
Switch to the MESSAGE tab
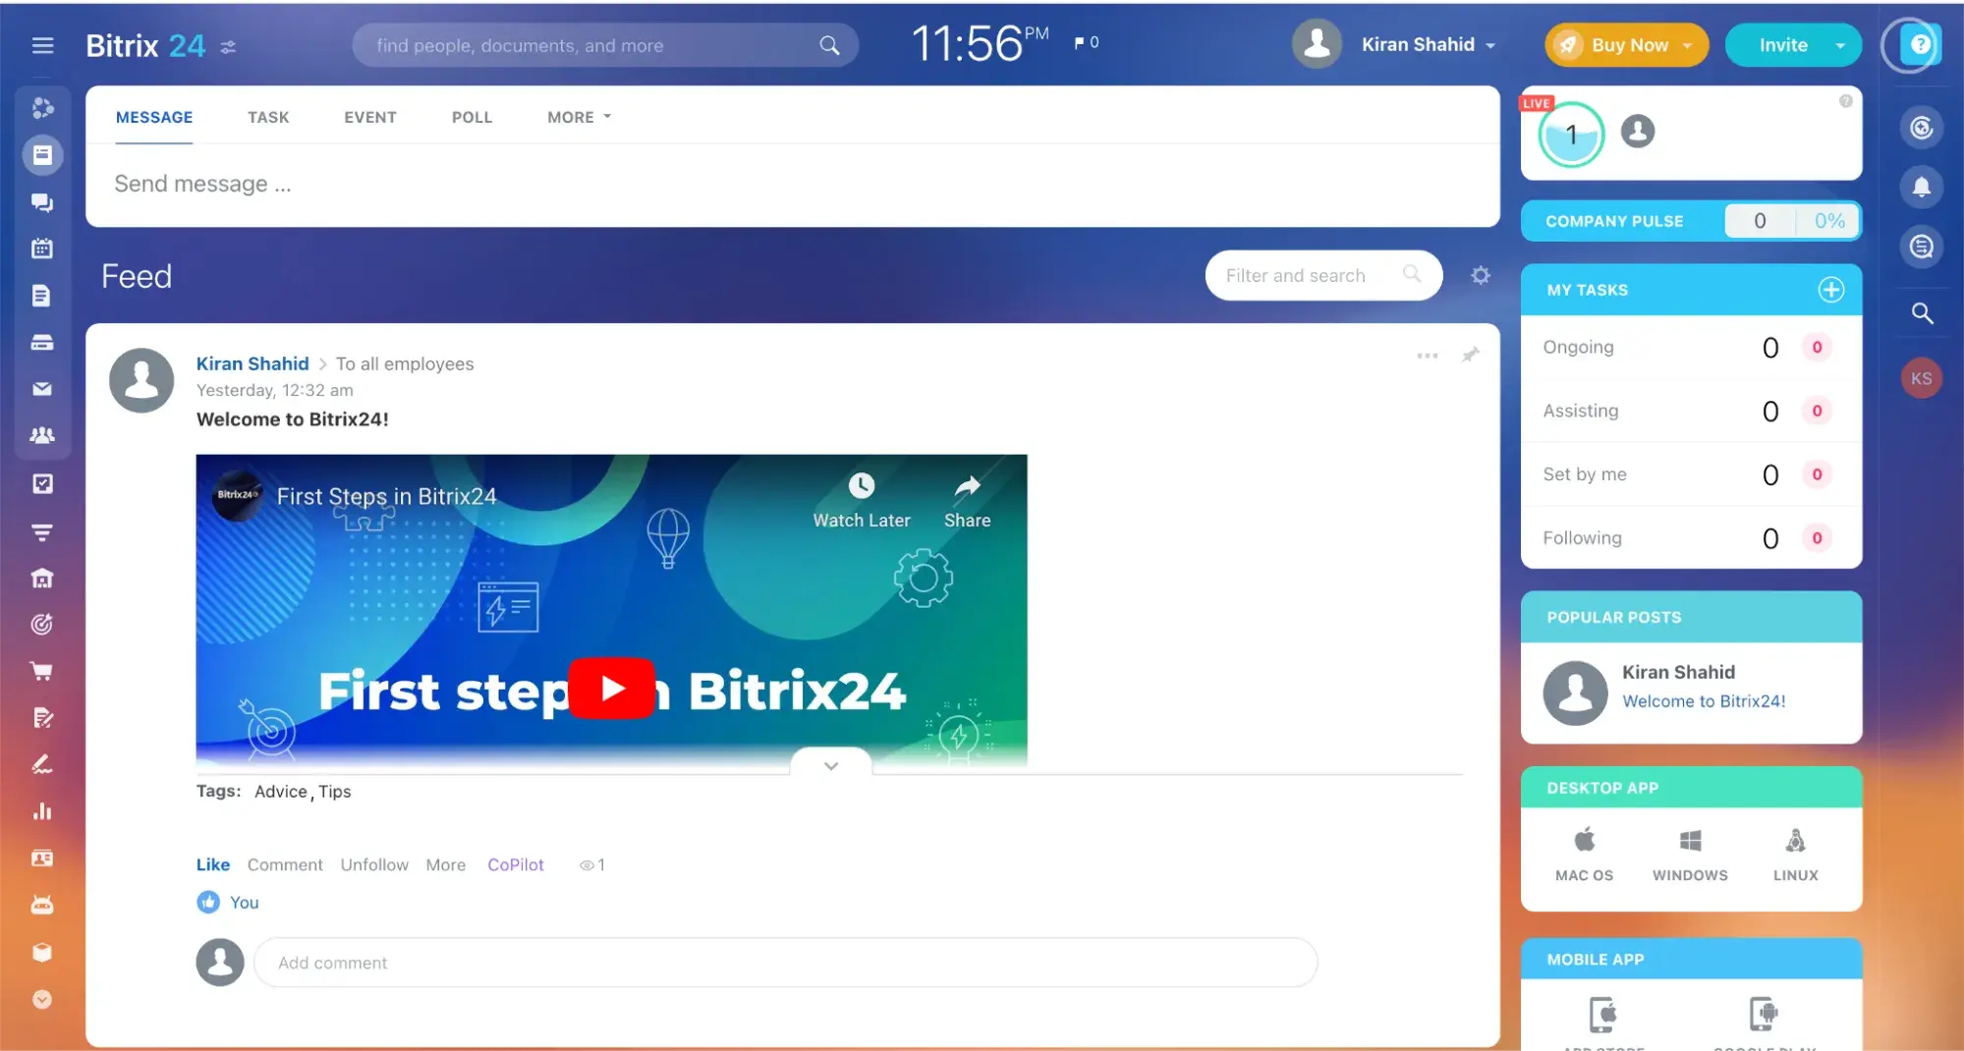click(154, 117)
